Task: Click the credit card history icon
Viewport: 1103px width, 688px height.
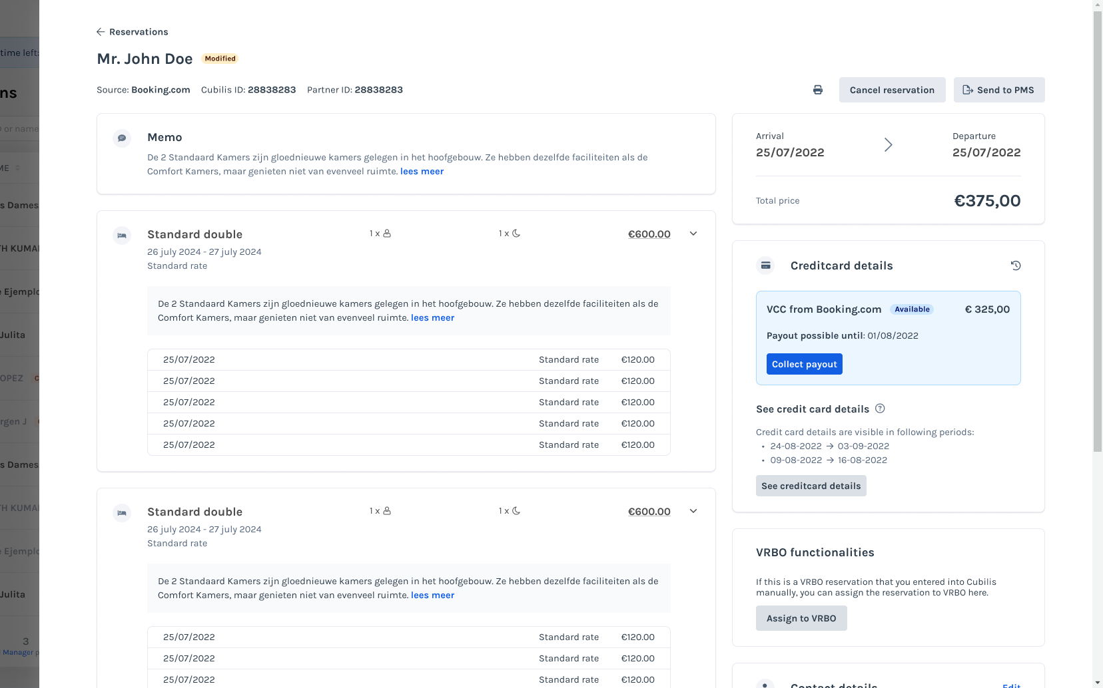Action: [1016, 265]
